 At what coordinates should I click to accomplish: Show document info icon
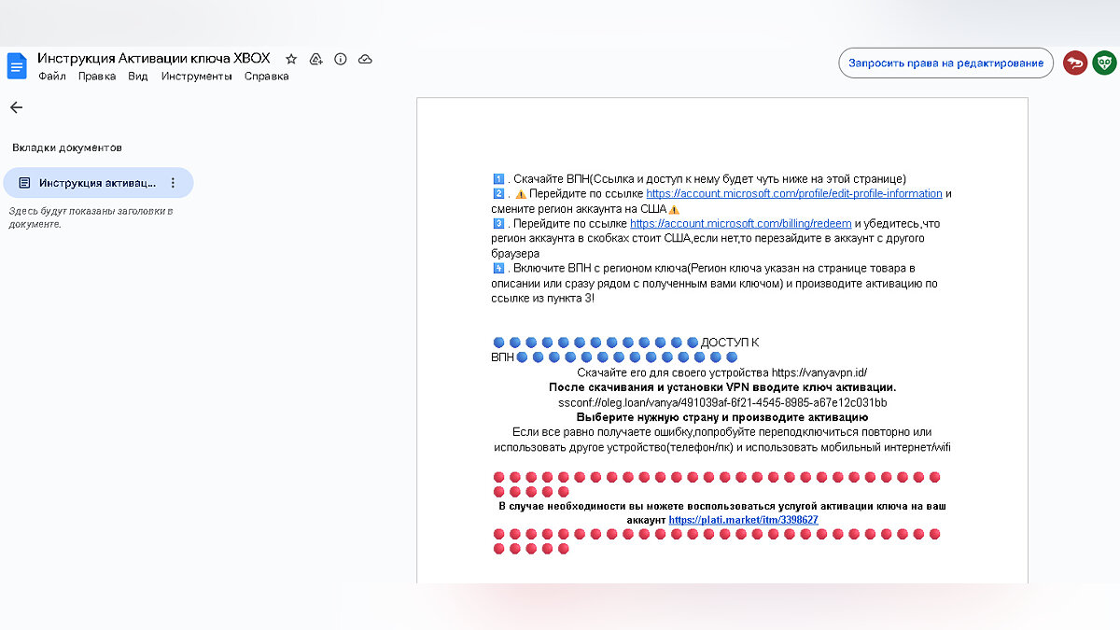[x=341, y=59]
